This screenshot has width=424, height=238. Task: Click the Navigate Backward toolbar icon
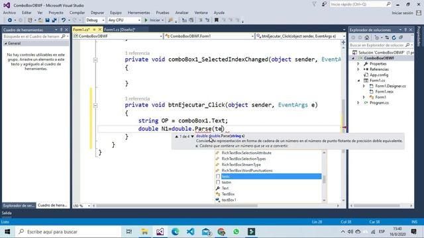[10, 20]
